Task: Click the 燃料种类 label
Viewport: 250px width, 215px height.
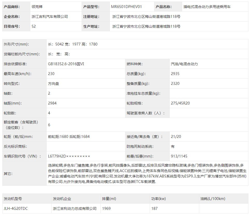Action: click(x=134, y=64)
